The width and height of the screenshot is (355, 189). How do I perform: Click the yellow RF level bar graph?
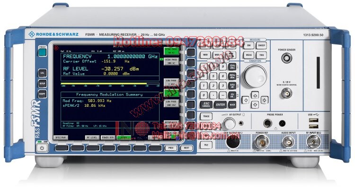[x=104, y=84]
